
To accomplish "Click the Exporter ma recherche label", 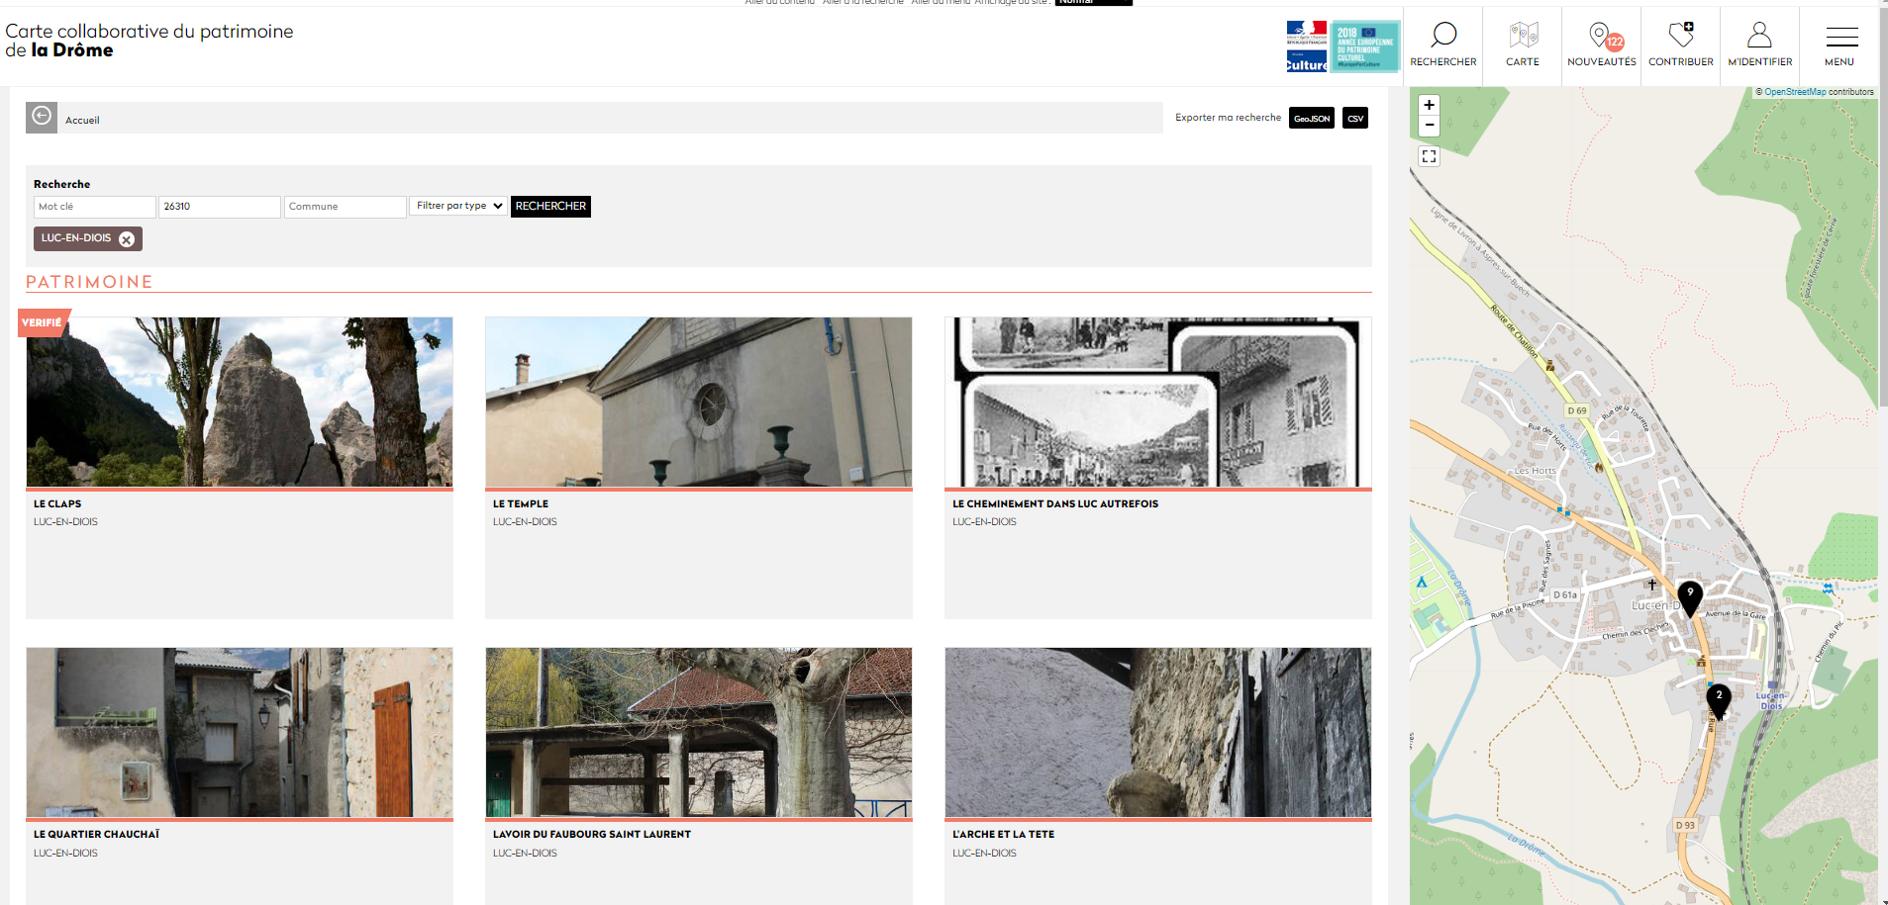I will (1228, 118).
